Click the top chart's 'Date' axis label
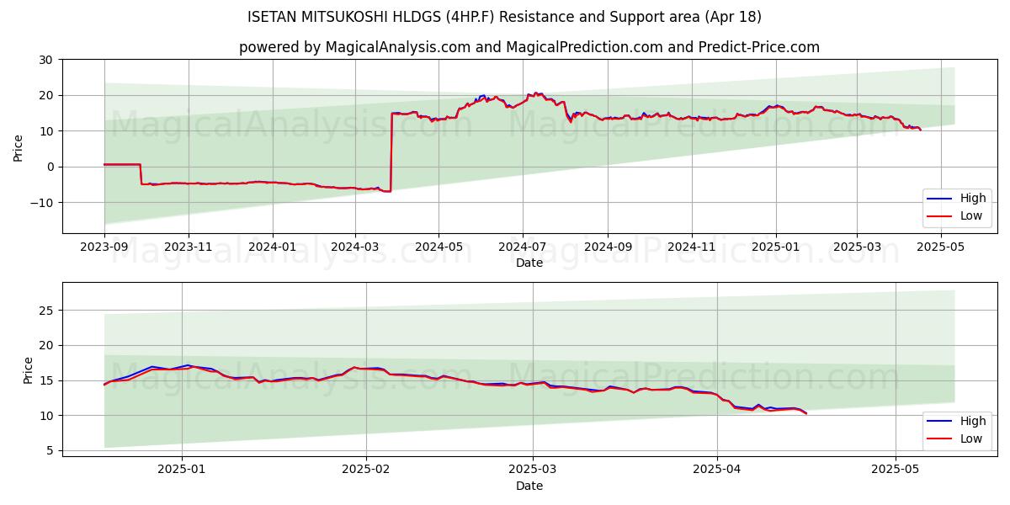Image resolution: width=1010 pixels, height=505 pixels. (x=529, y=263)
